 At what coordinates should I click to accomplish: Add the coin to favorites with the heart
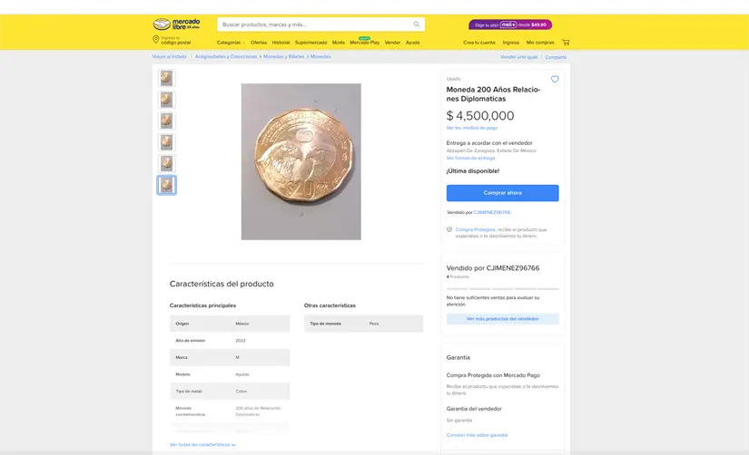[x=555, y=80]
